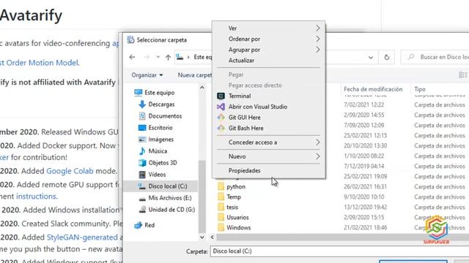
Task: Open the address bar history dropdown
Action: click(x=371, y=57)
